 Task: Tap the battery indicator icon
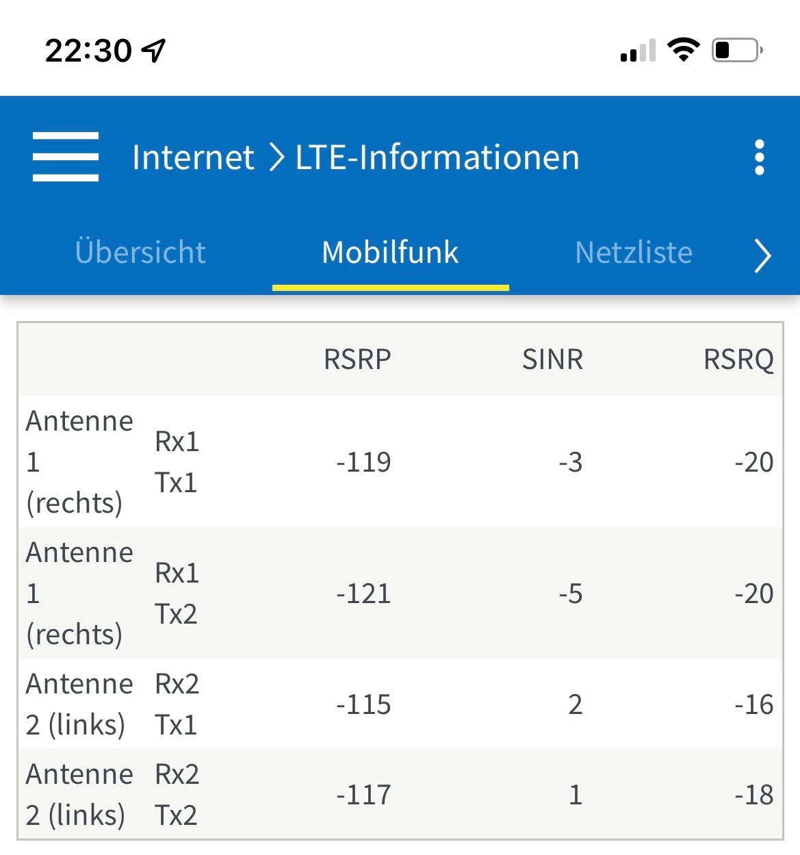point(737,50)
